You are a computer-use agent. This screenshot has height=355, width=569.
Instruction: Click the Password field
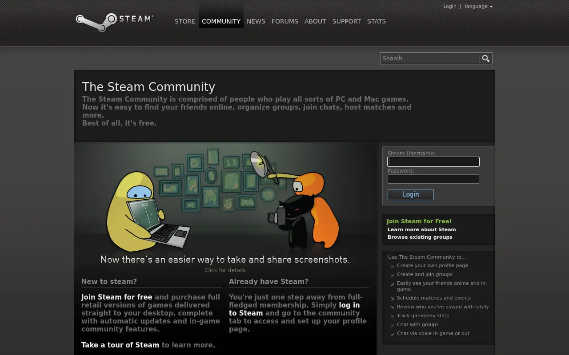pos(433,179)
